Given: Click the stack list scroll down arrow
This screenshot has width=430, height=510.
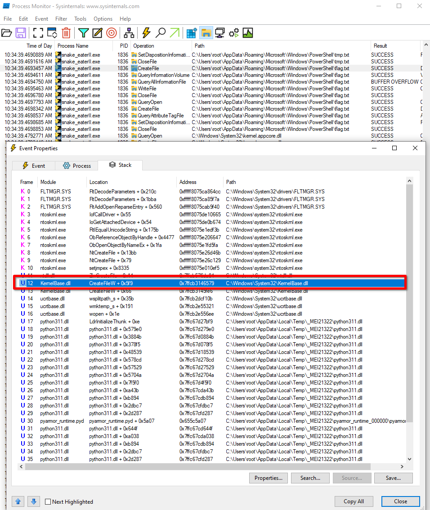Looking at the screenshot, I should (409, 459).
